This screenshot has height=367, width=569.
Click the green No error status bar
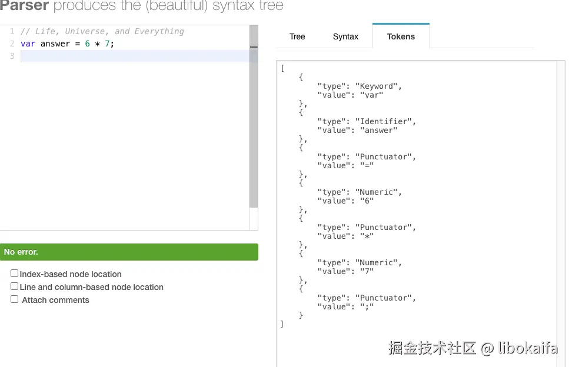129,252
